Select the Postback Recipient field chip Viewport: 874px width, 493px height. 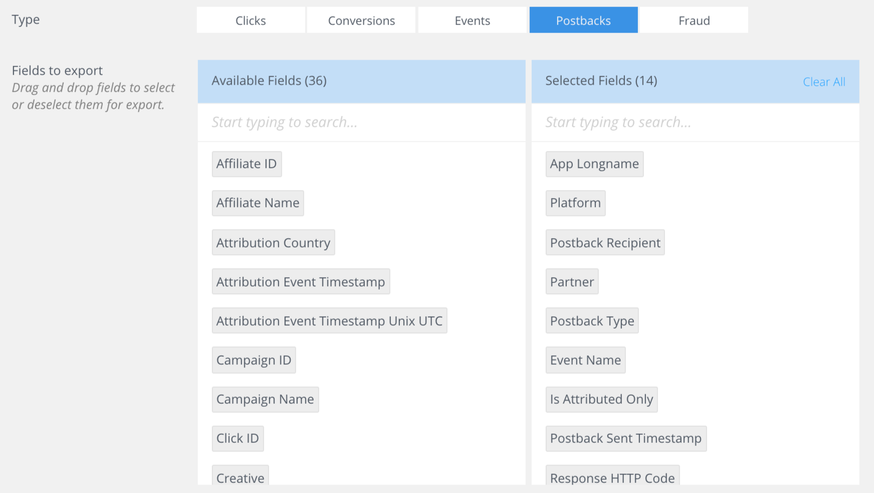tap(605, 243)
